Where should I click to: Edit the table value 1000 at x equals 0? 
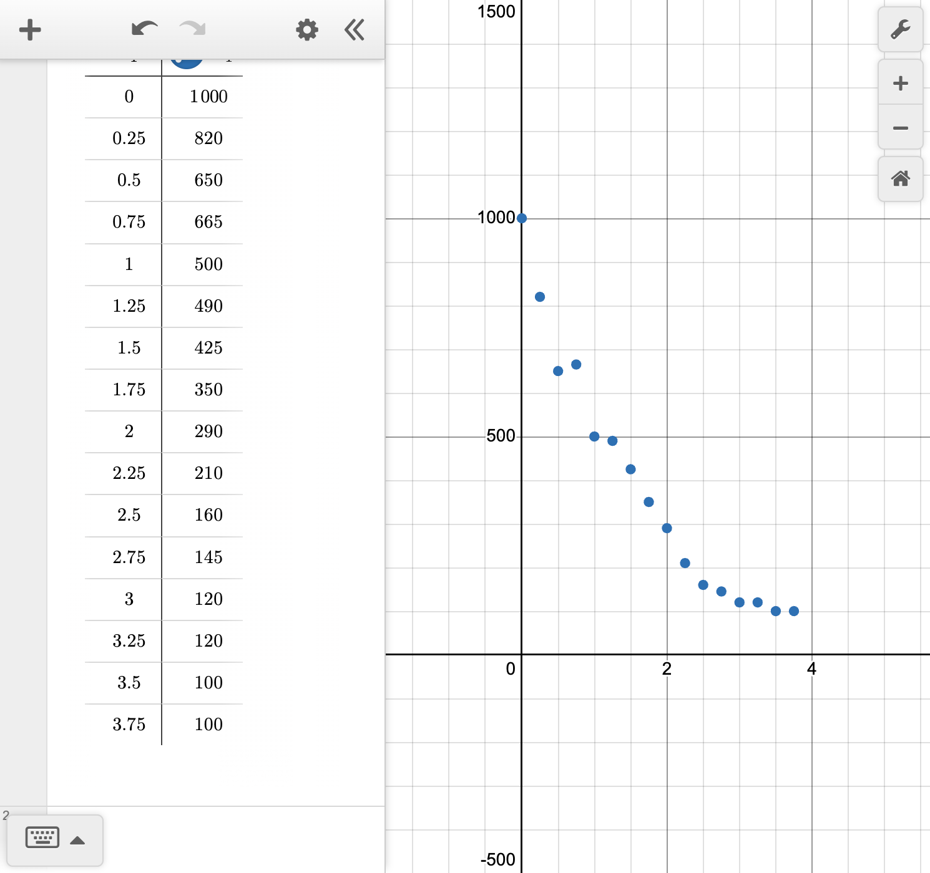(x=208, y=97)
